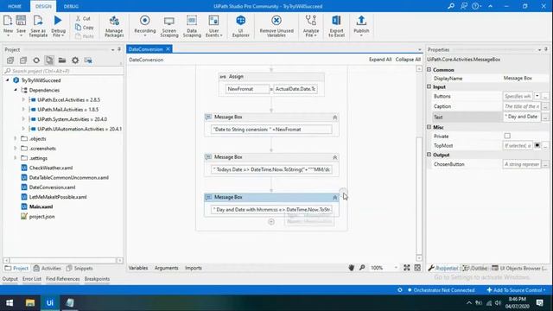The height and width of the screenshot is (311, 553).
Task: Click Save as Template icon
Action: tap(38, 25)
